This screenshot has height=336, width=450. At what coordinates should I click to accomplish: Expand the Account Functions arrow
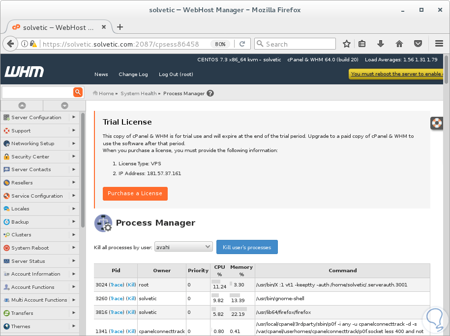pyautogui.click(x=74, y=287)
